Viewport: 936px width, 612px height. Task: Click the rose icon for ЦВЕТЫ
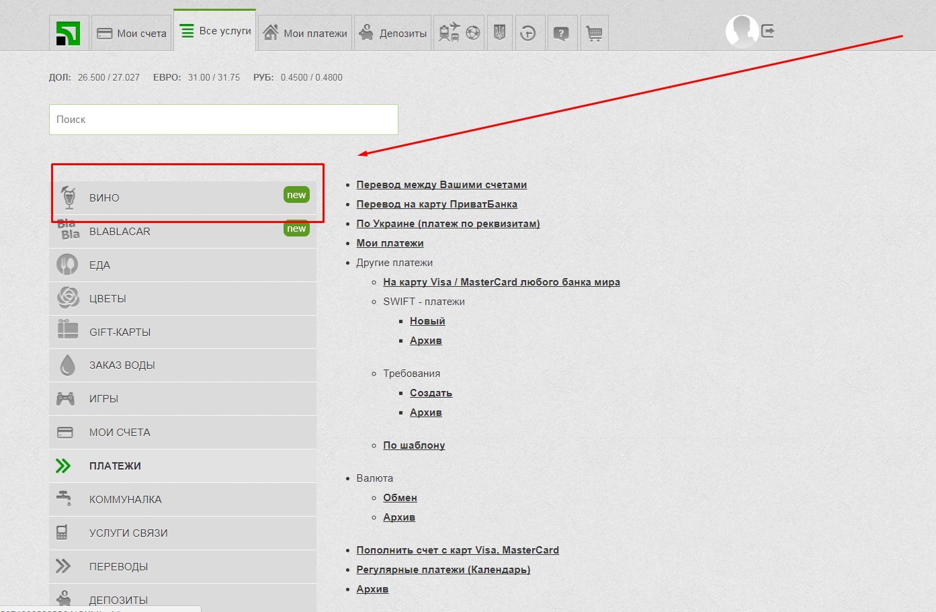(68, 298)
